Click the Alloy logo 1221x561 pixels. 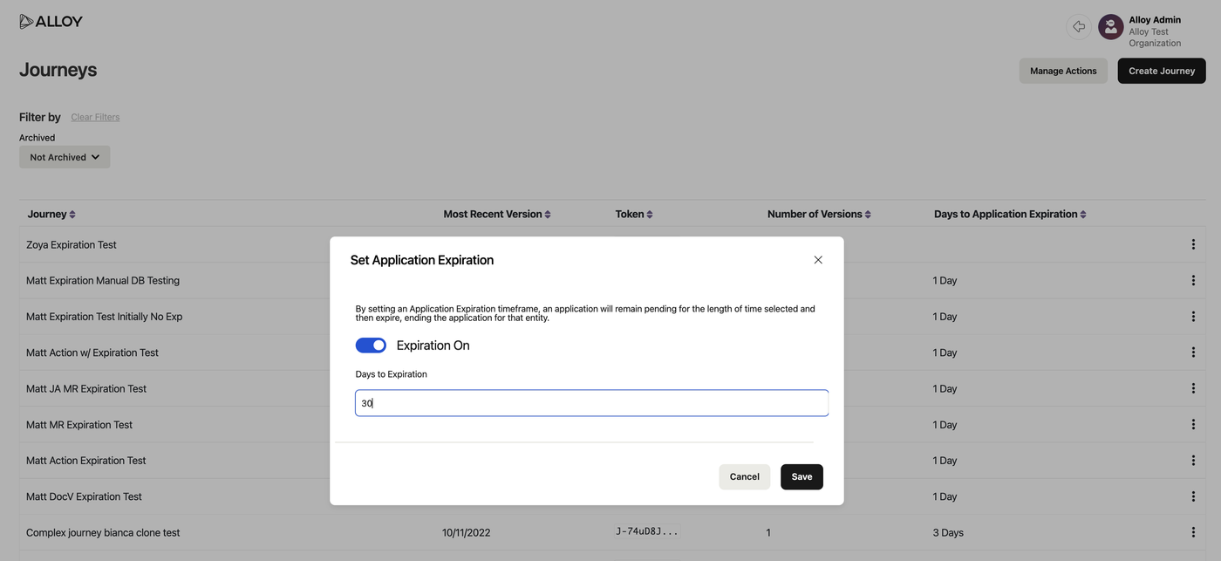51,22
